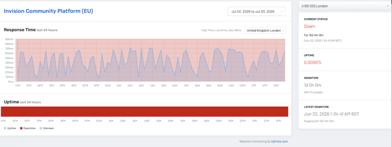This screenshot has height=147, width=392.
Task: Click the 0.0000% uptime value
Action: [313, 62]
